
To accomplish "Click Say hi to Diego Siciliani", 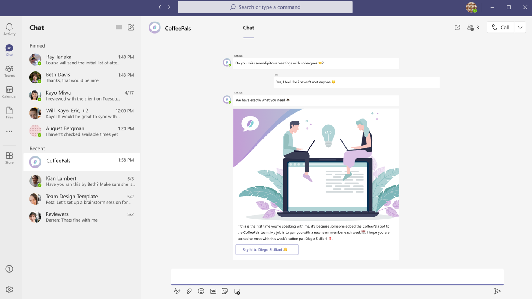I will (267, 249).
